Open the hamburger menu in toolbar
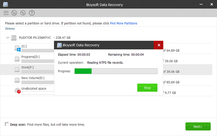 click(6, 13)
